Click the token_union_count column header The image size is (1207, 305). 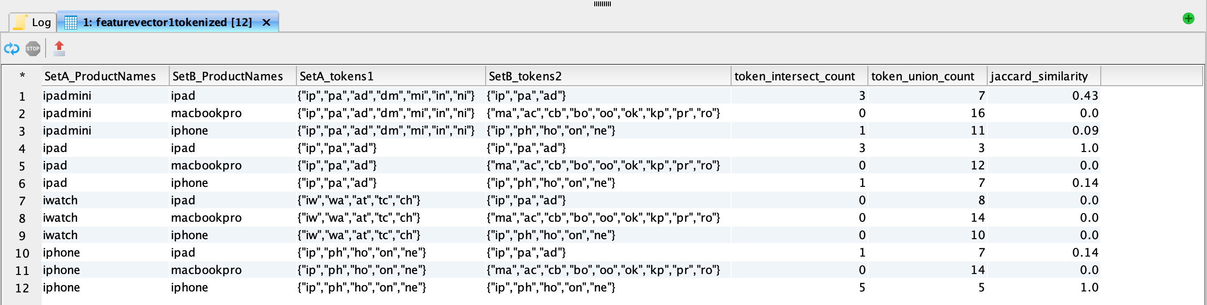(x=922, y=76)
